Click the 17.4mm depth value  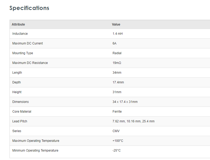[118, 82]
